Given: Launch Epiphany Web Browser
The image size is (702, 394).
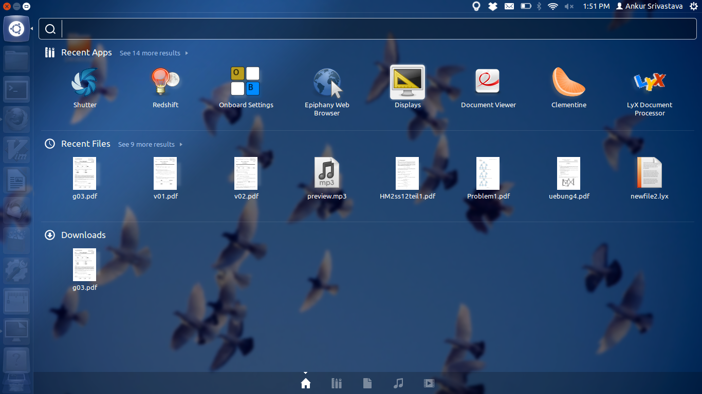Looking at the screenshot, I should click(x=327, y=82).
